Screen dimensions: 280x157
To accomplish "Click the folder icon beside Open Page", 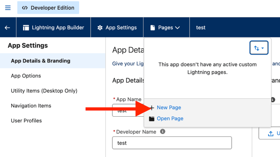I will [152, 119].
